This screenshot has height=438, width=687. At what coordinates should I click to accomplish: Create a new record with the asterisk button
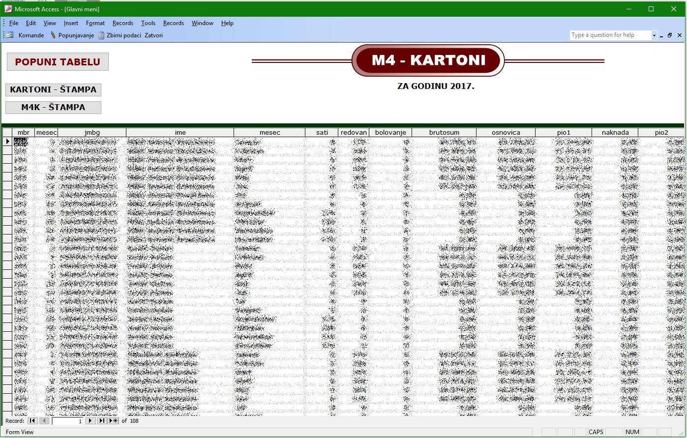(114, 421)
